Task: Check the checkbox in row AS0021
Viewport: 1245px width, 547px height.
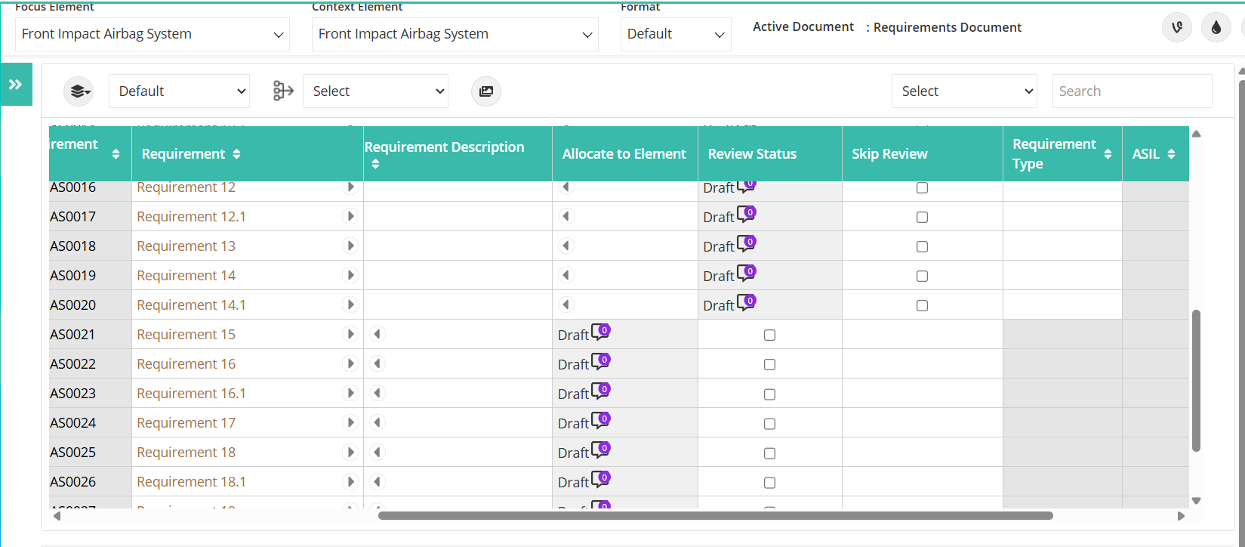Action: coord(769,335)
